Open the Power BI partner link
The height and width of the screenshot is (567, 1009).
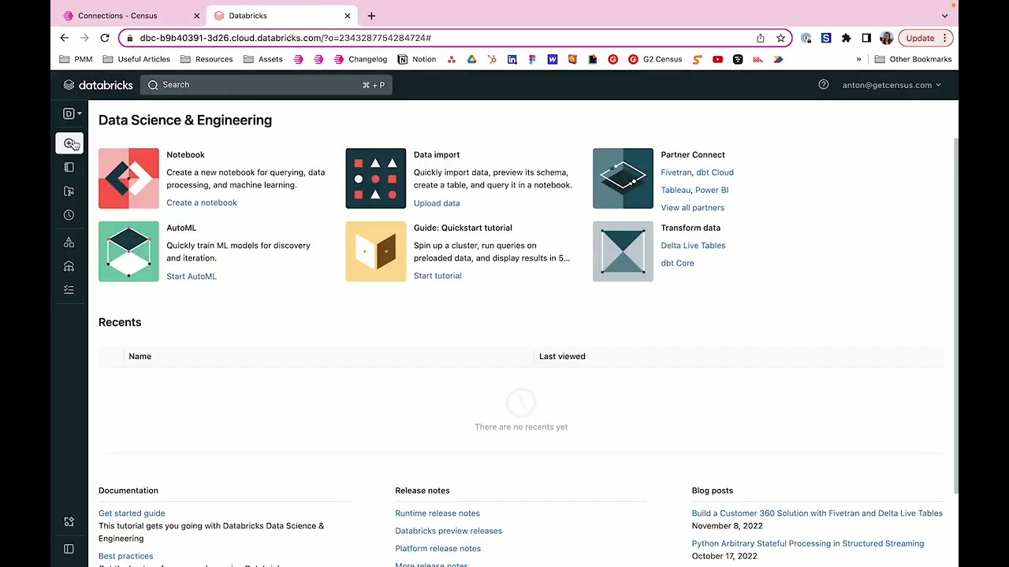pos(712,190)
